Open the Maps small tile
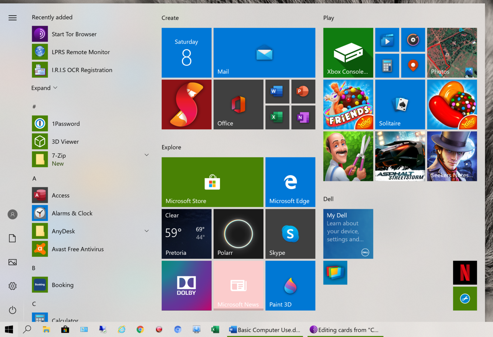The width and height of the screenshot is (493, 337). pyautogui.click(x=413, y=66)
